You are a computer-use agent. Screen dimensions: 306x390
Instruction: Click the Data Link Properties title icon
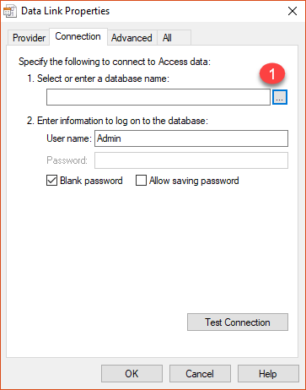tap(10, 12)
